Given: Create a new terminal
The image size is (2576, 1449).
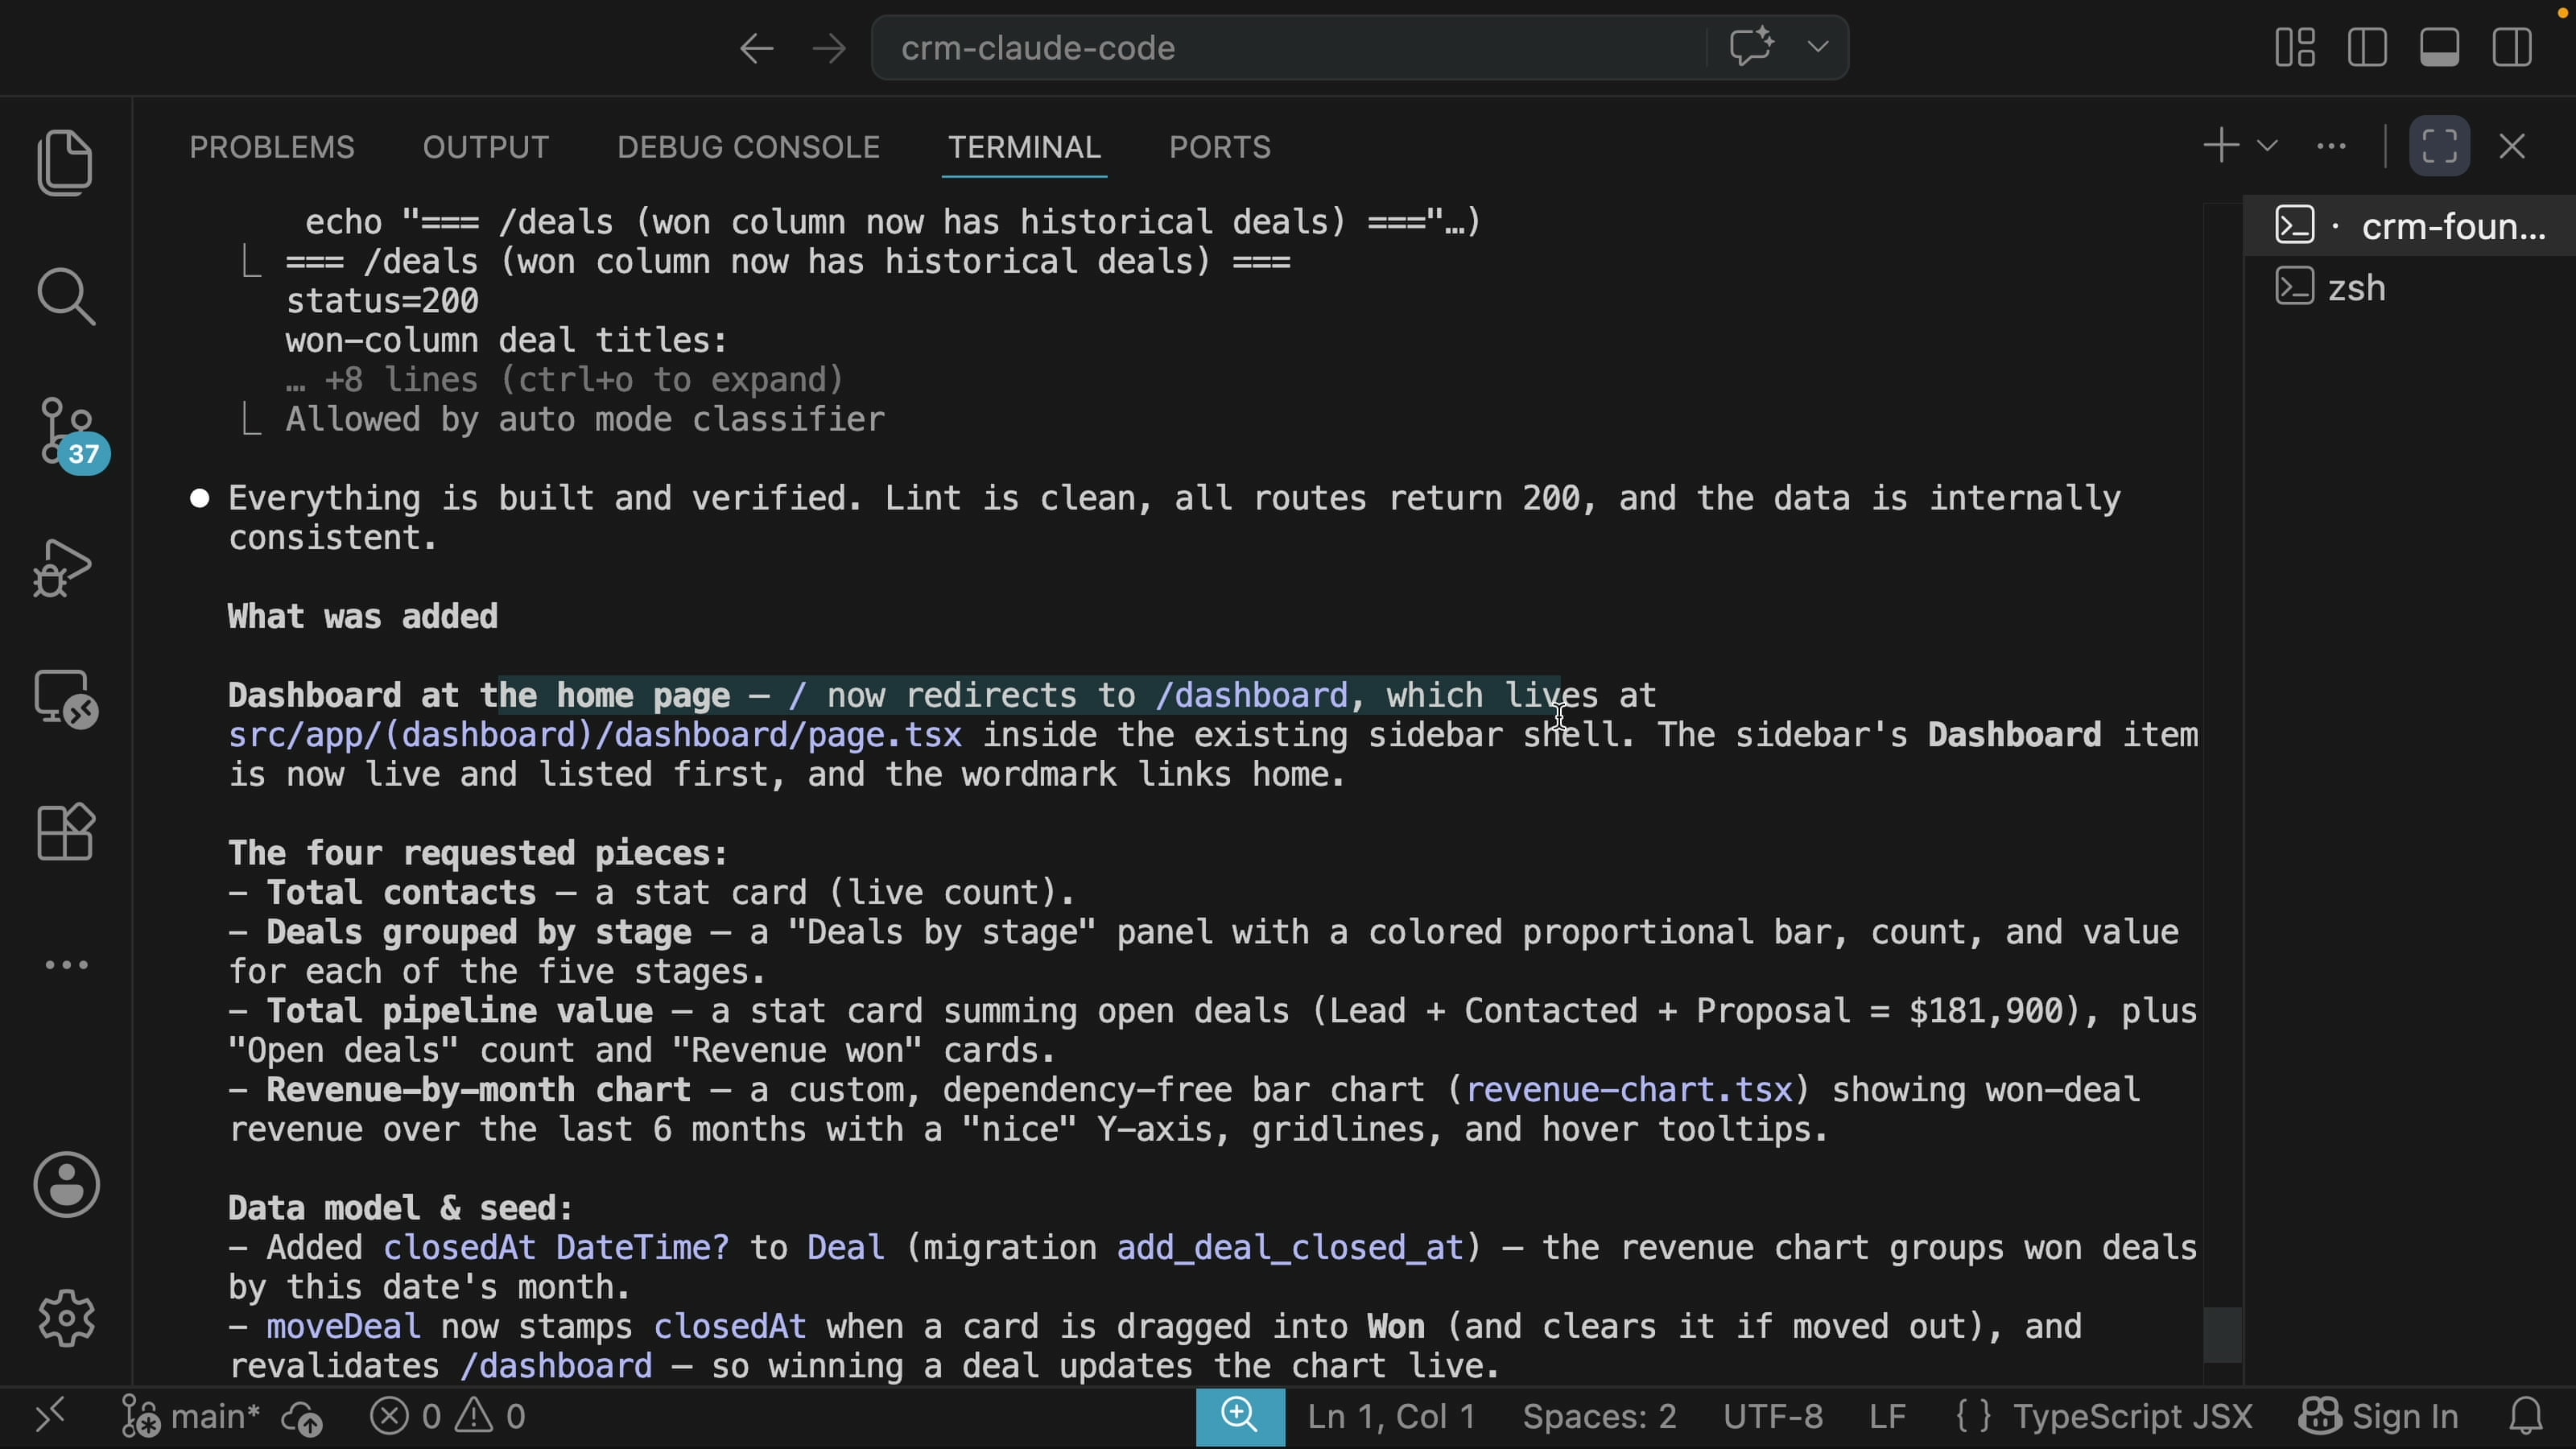Looking at the screenshot, I should [2220, 146].
